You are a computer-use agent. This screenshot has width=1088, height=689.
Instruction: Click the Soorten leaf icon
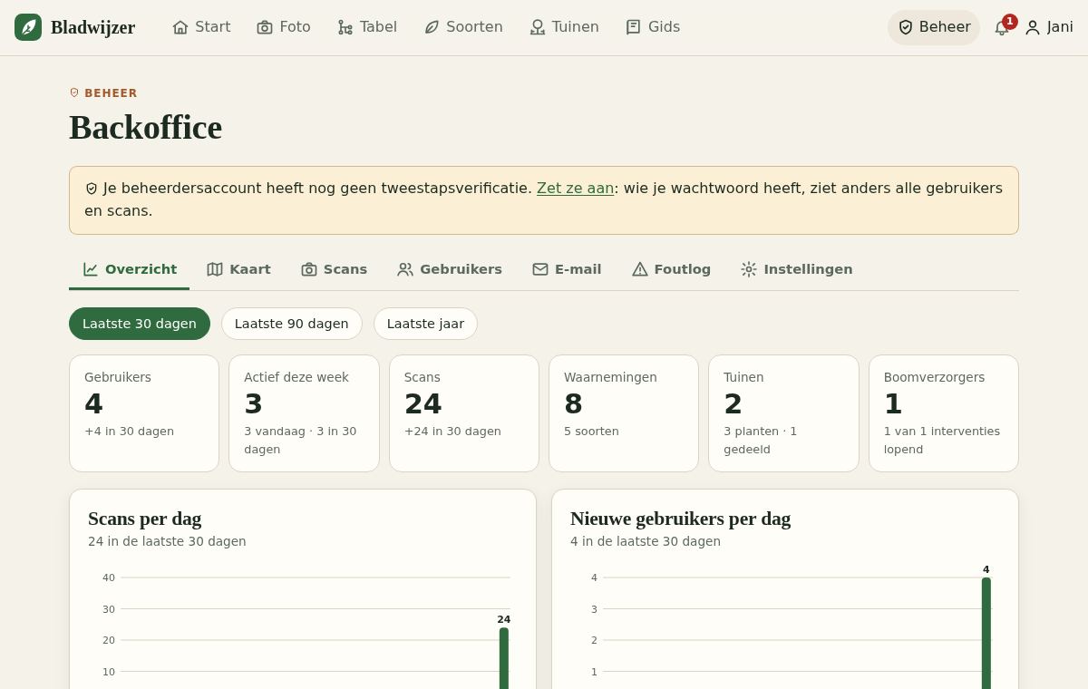(432, 27)
